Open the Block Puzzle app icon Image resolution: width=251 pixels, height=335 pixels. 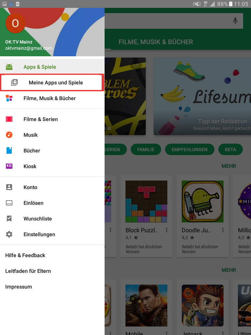[146, 202]
